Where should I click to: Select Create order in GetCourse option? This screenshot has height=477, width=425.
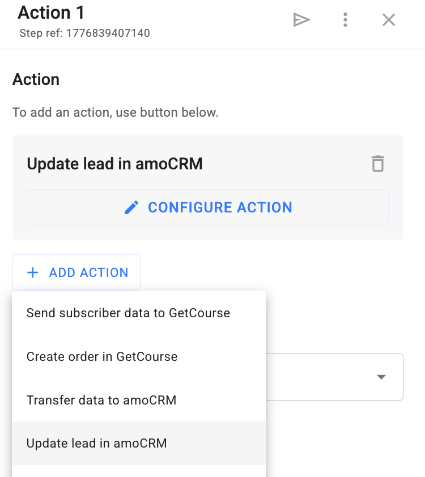point(102,356)
